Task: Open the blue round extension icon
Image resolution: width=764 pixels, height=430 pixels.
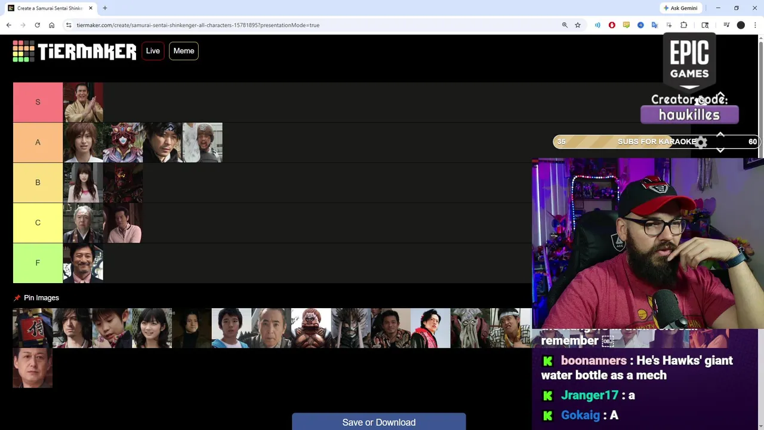Action: pyautogui.click(x=640, y=25)
